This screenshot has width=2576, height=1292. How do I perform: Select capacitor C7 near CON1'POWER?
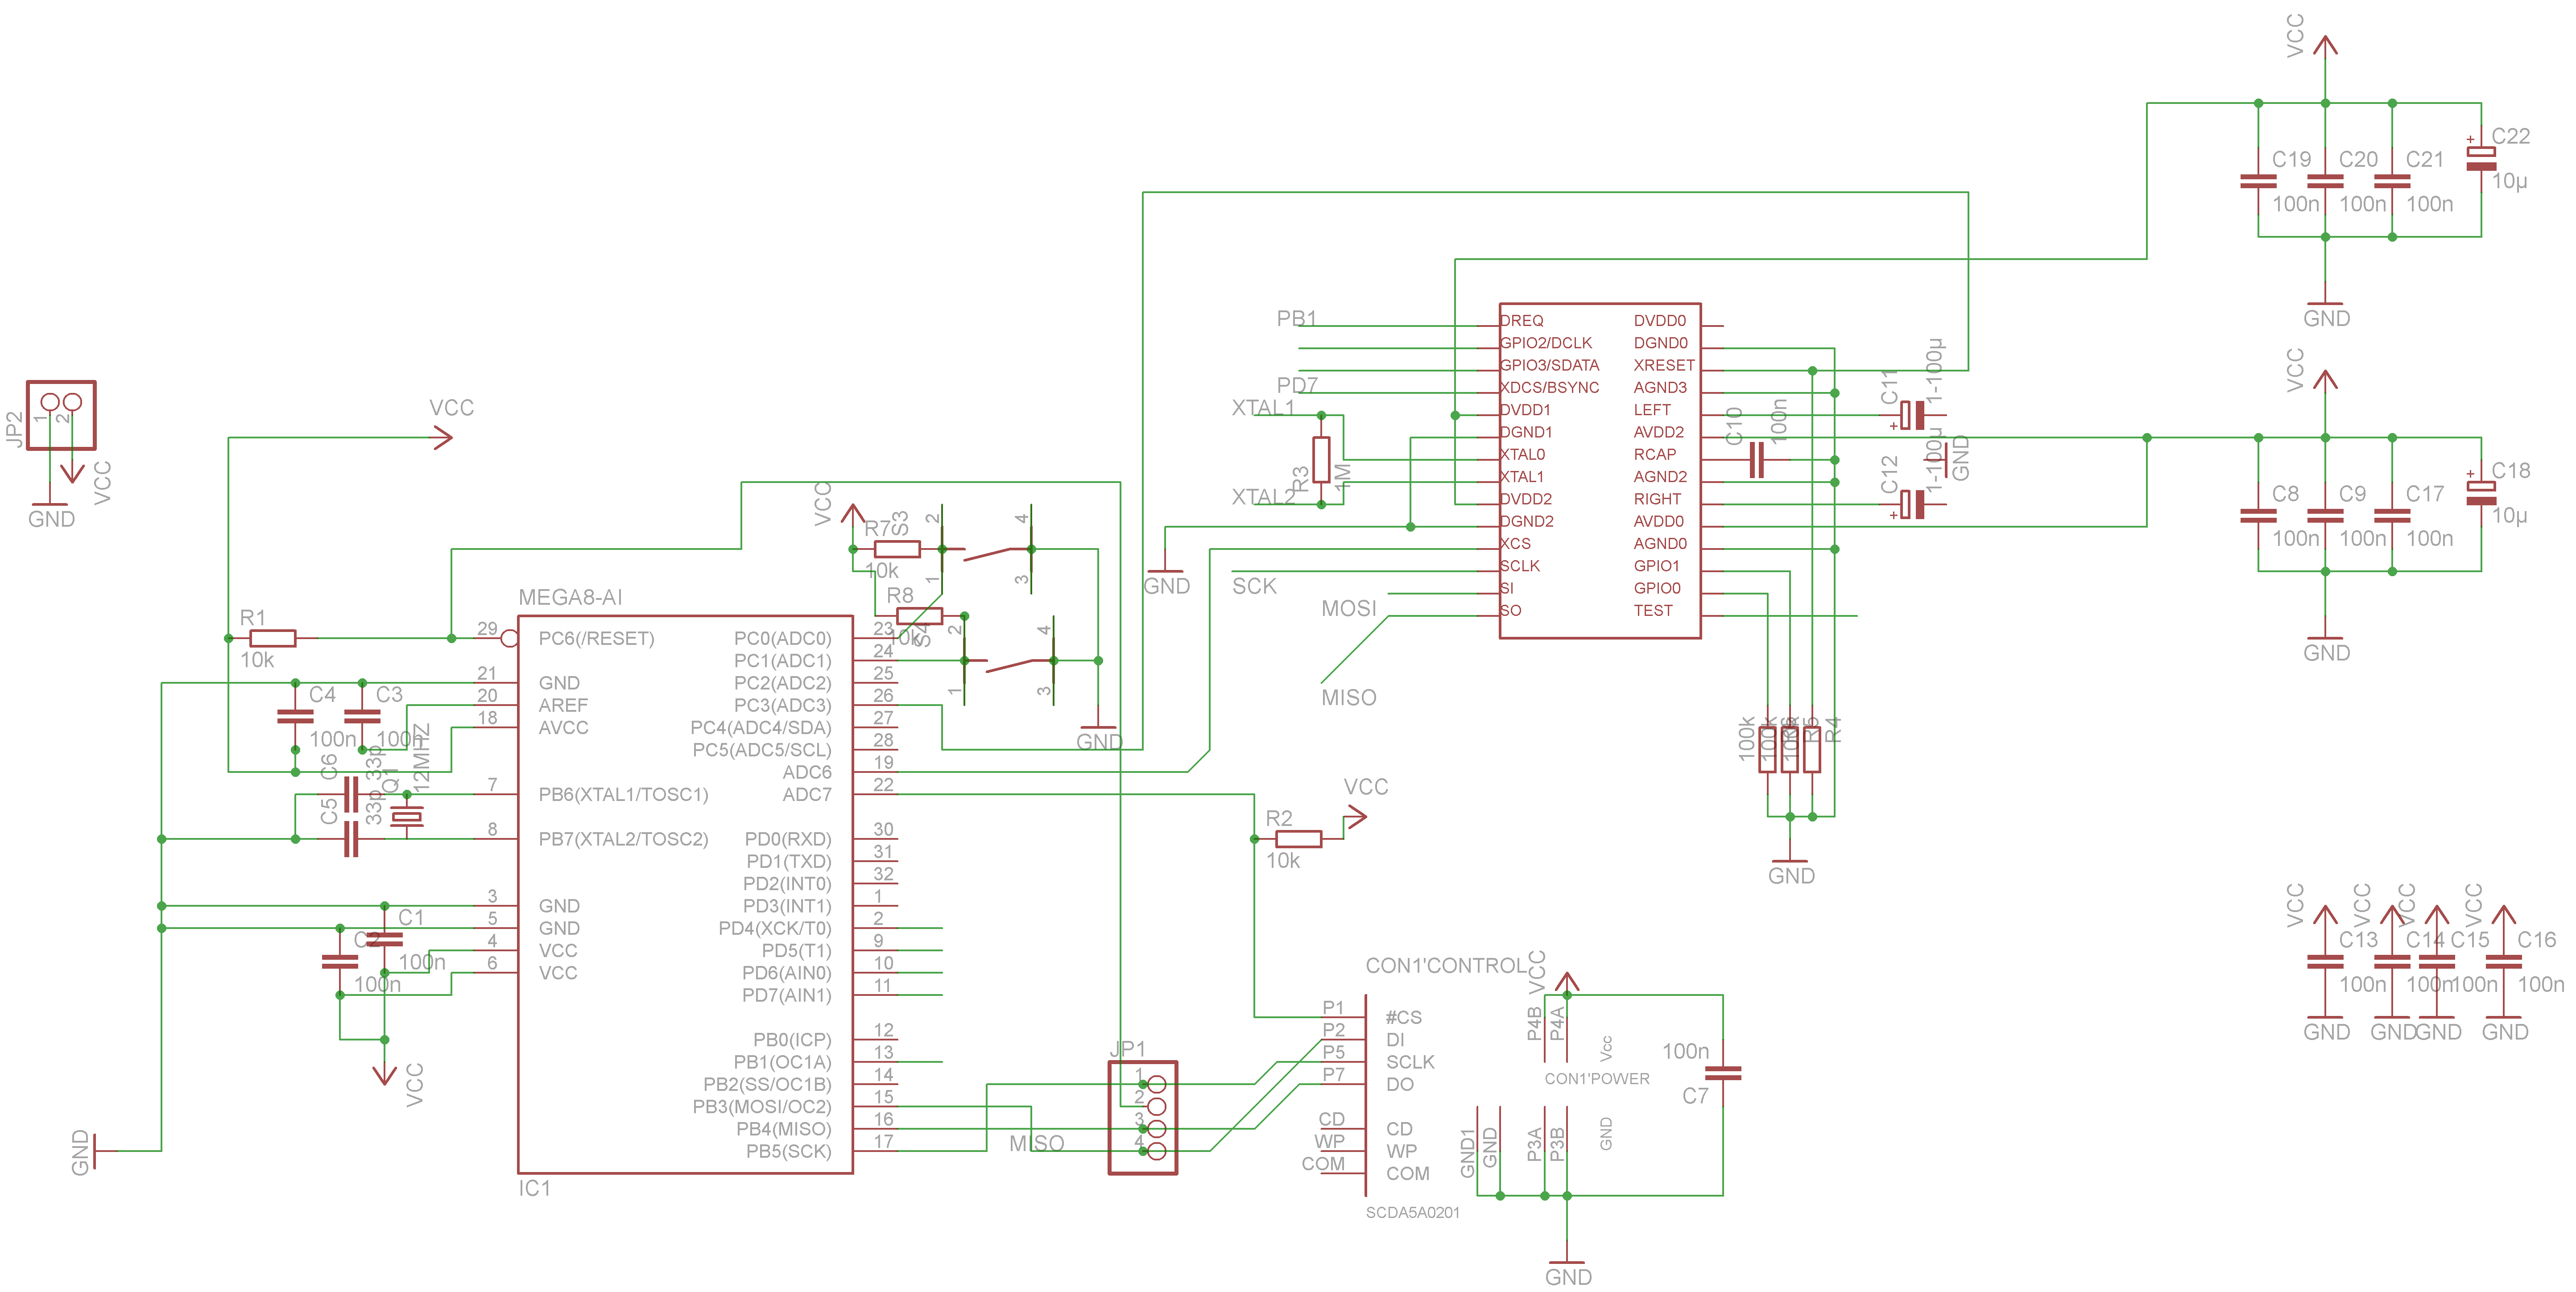click(x=1723, y=1073)
